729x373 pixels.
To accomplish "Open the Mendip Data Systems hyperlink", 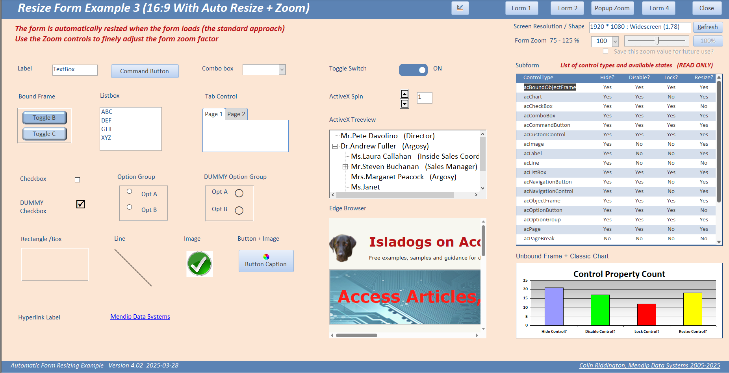I will point(140,317).
